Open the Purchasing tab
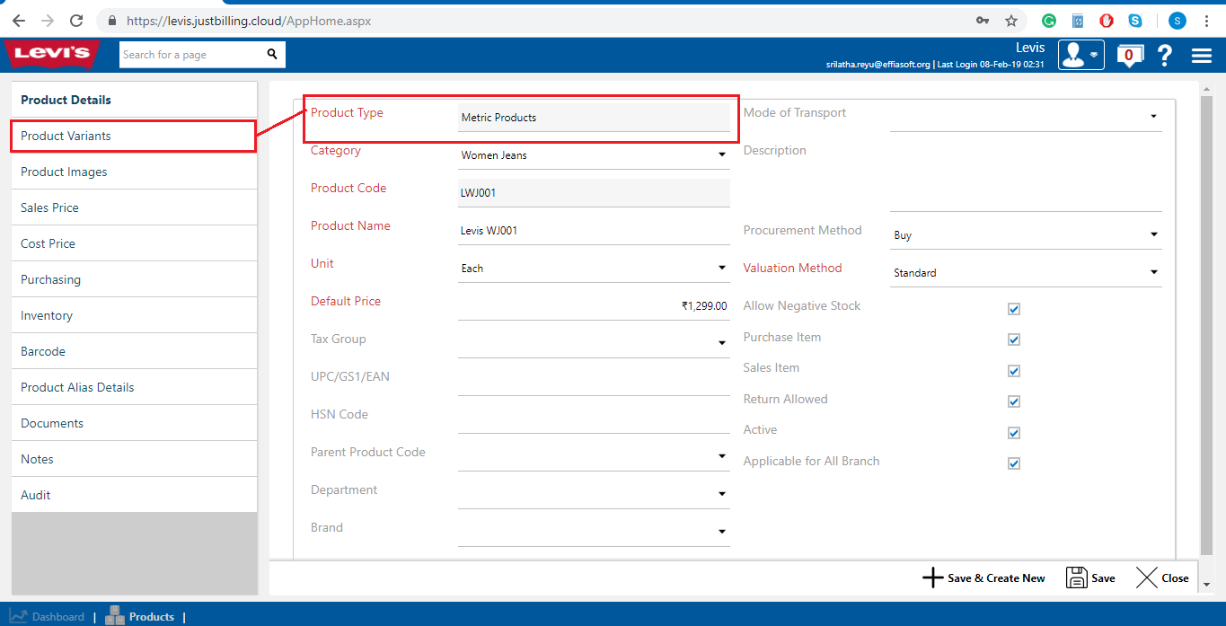The image size is (1226, 626). [134, 279]
